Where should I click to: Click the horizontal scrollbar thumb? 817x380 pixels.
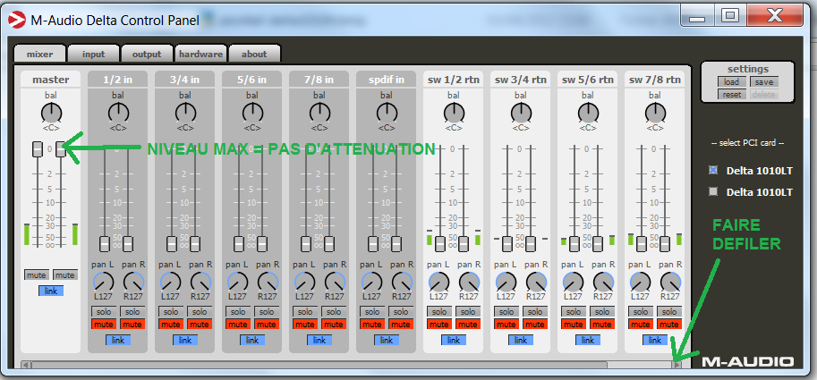[319, 365]
